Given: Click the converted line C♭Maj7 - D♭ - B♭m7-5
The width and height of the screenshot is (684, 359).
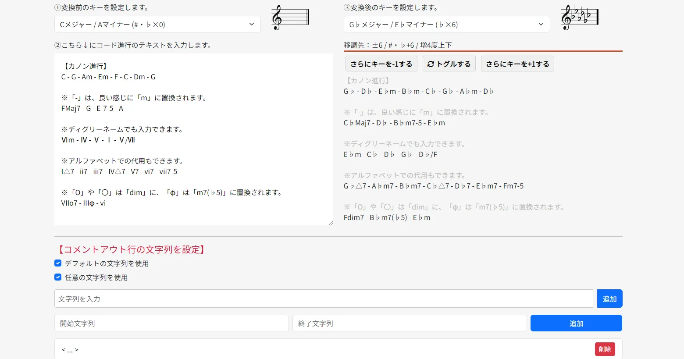Looking at the screenshot, I should (394, 123).
